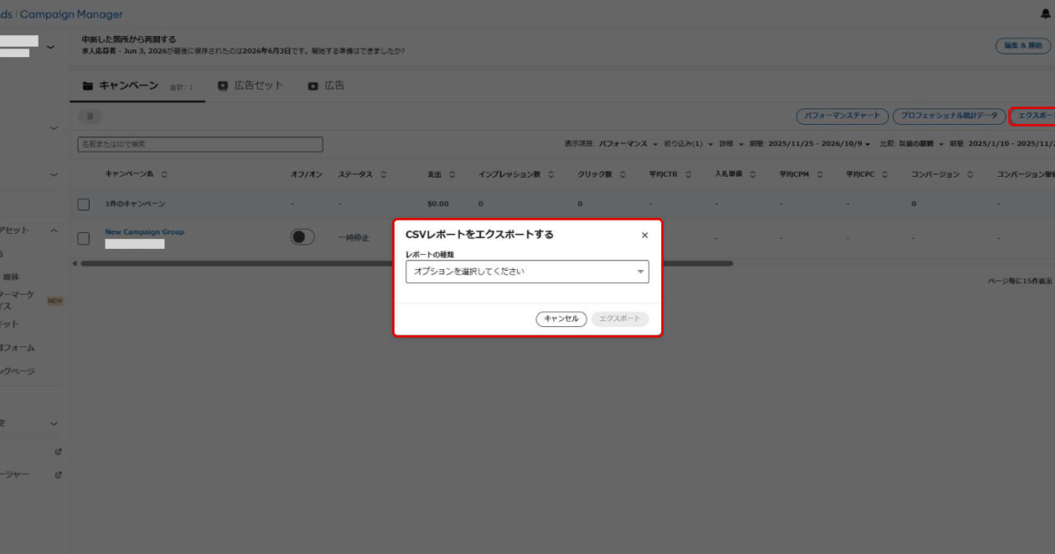The width and height of the screenshot is (1055, 554).
Task: Click the horizontal table scrollbar
Action: [406, 263]
